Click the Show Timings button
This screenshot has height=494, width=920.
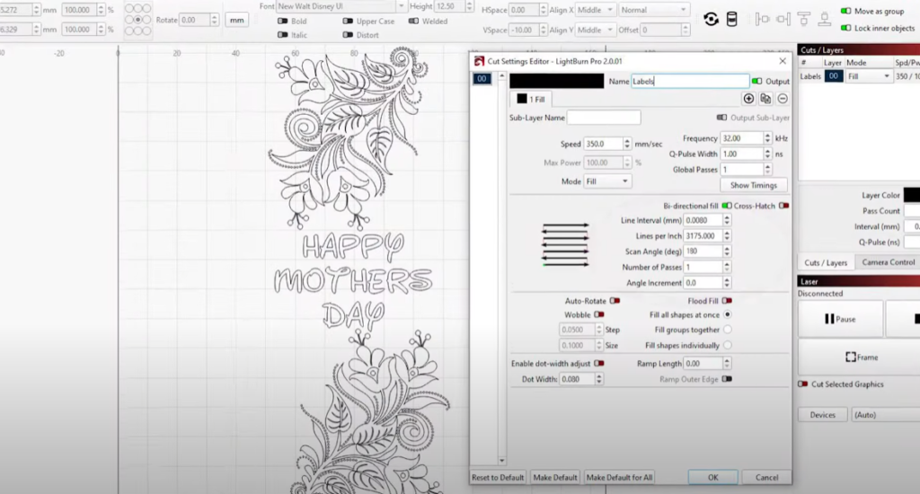(753, 185)
